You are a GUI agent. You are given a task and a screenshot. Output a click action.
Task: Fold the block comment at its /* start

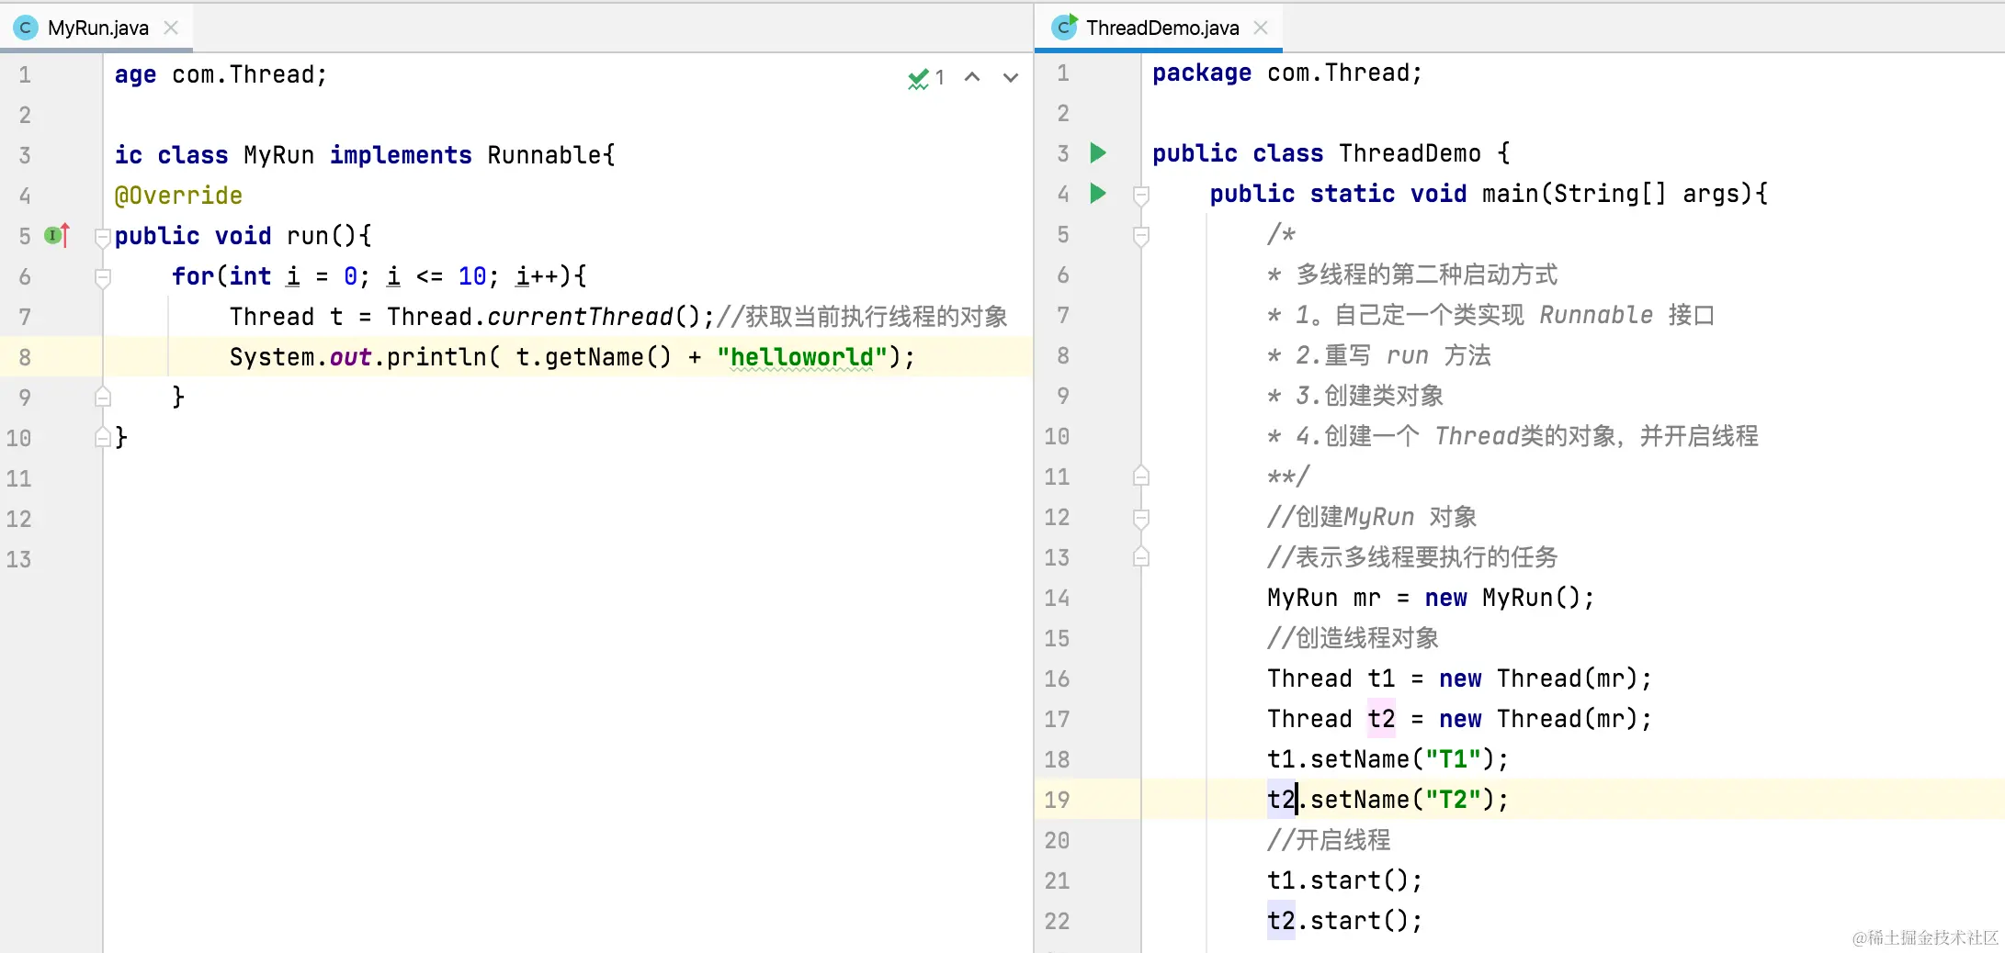[x=1141, y=236]
